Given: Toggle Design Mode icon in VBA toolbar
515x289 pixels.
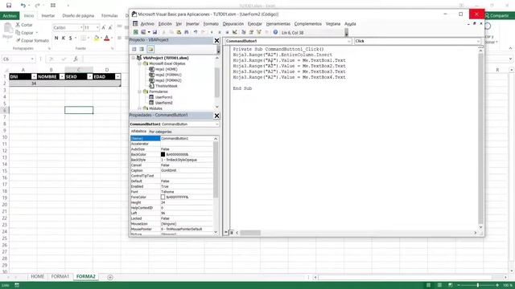Looking at the screenshot, I should point(234,32).
